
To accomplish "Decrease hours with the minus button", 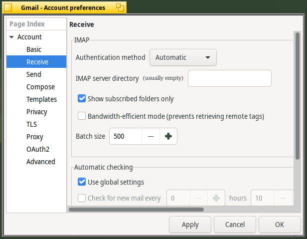I will (198, 198).
